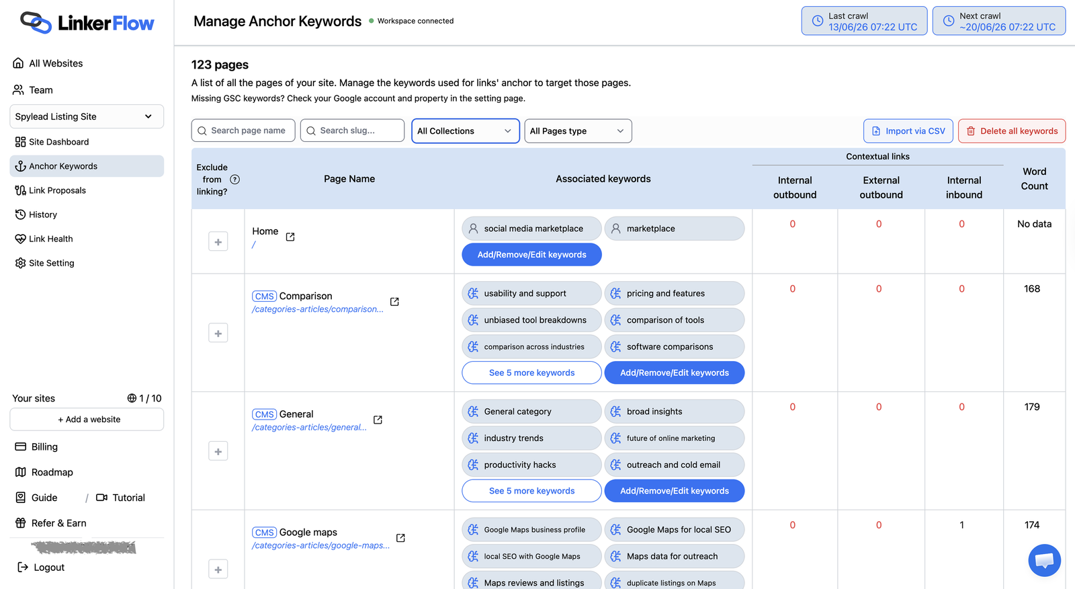The image size is (1075, 589).
Task: Expand See 5 more keywords for General
Action: (x=531, y=492)
